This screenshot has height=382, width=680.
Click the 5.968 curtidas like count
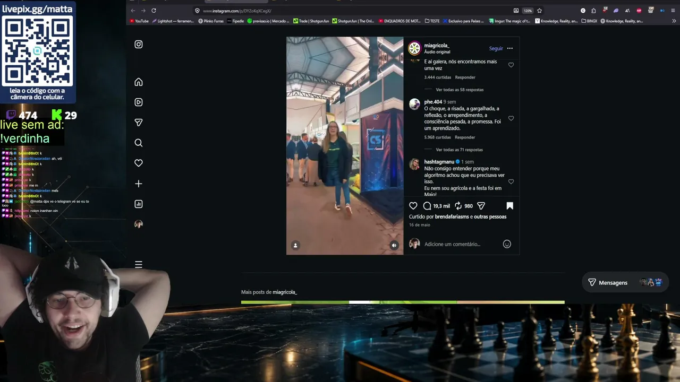point(437,137)
